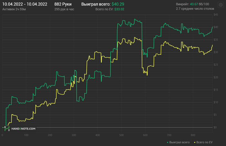Click the $10 y-axis label
Screen dimensions: 226x146
216,102
